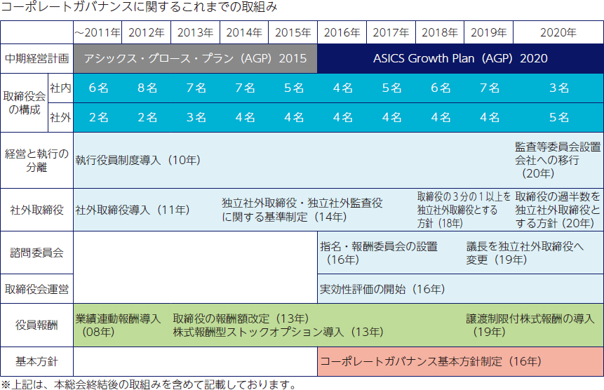This screenshot has width=604, height=390.
Task: Select the 2015年 column header
Action: click(x=293, y=32)
